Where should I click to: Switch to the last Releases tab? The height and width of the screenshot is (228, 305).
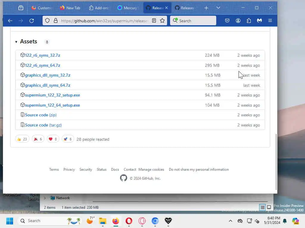[185, 8]
